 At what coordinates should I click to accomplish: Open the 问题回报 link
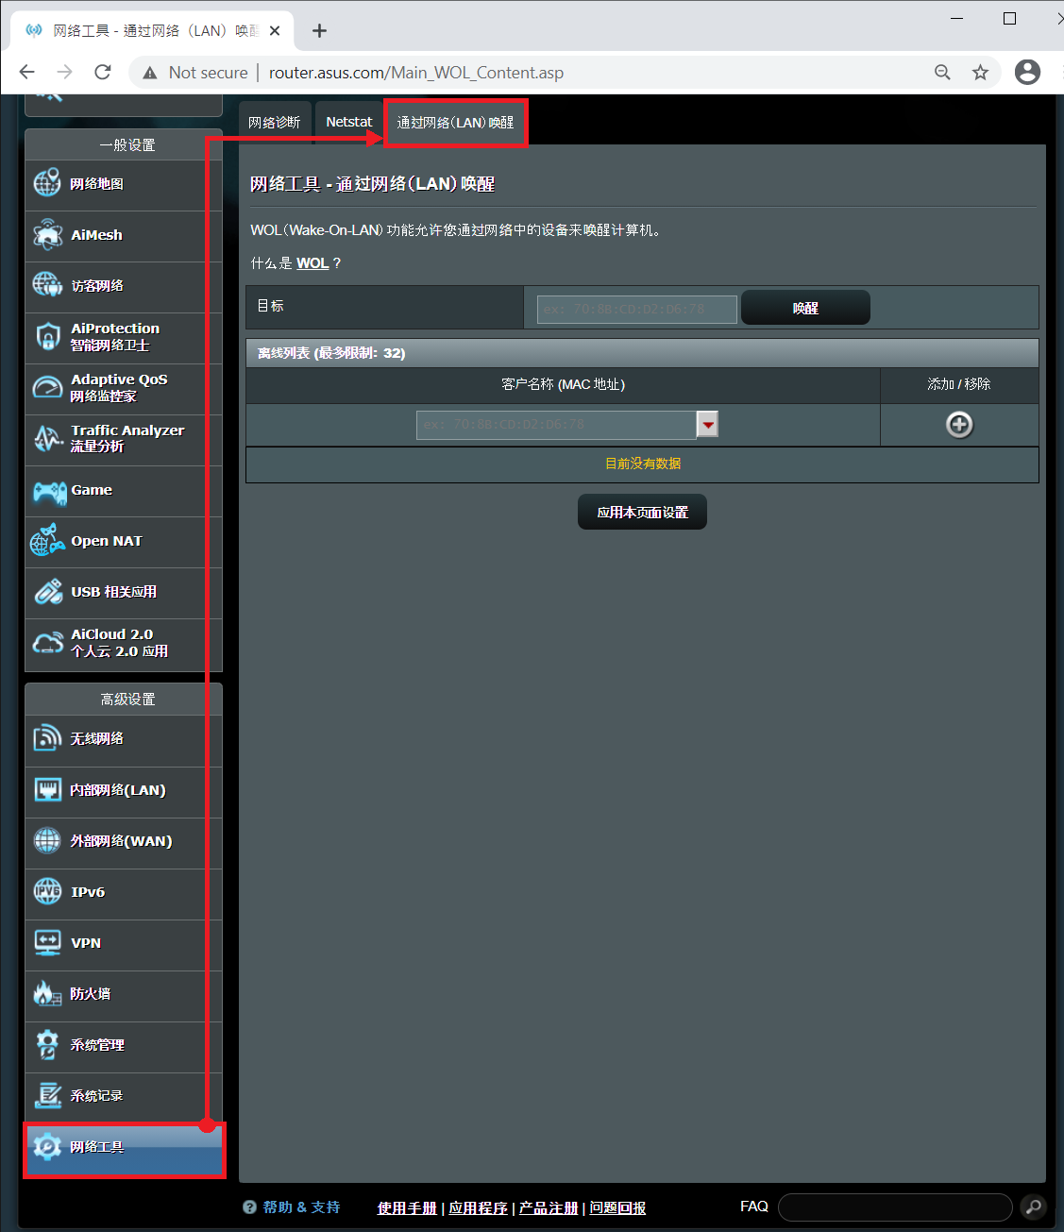coord(618,1207)
